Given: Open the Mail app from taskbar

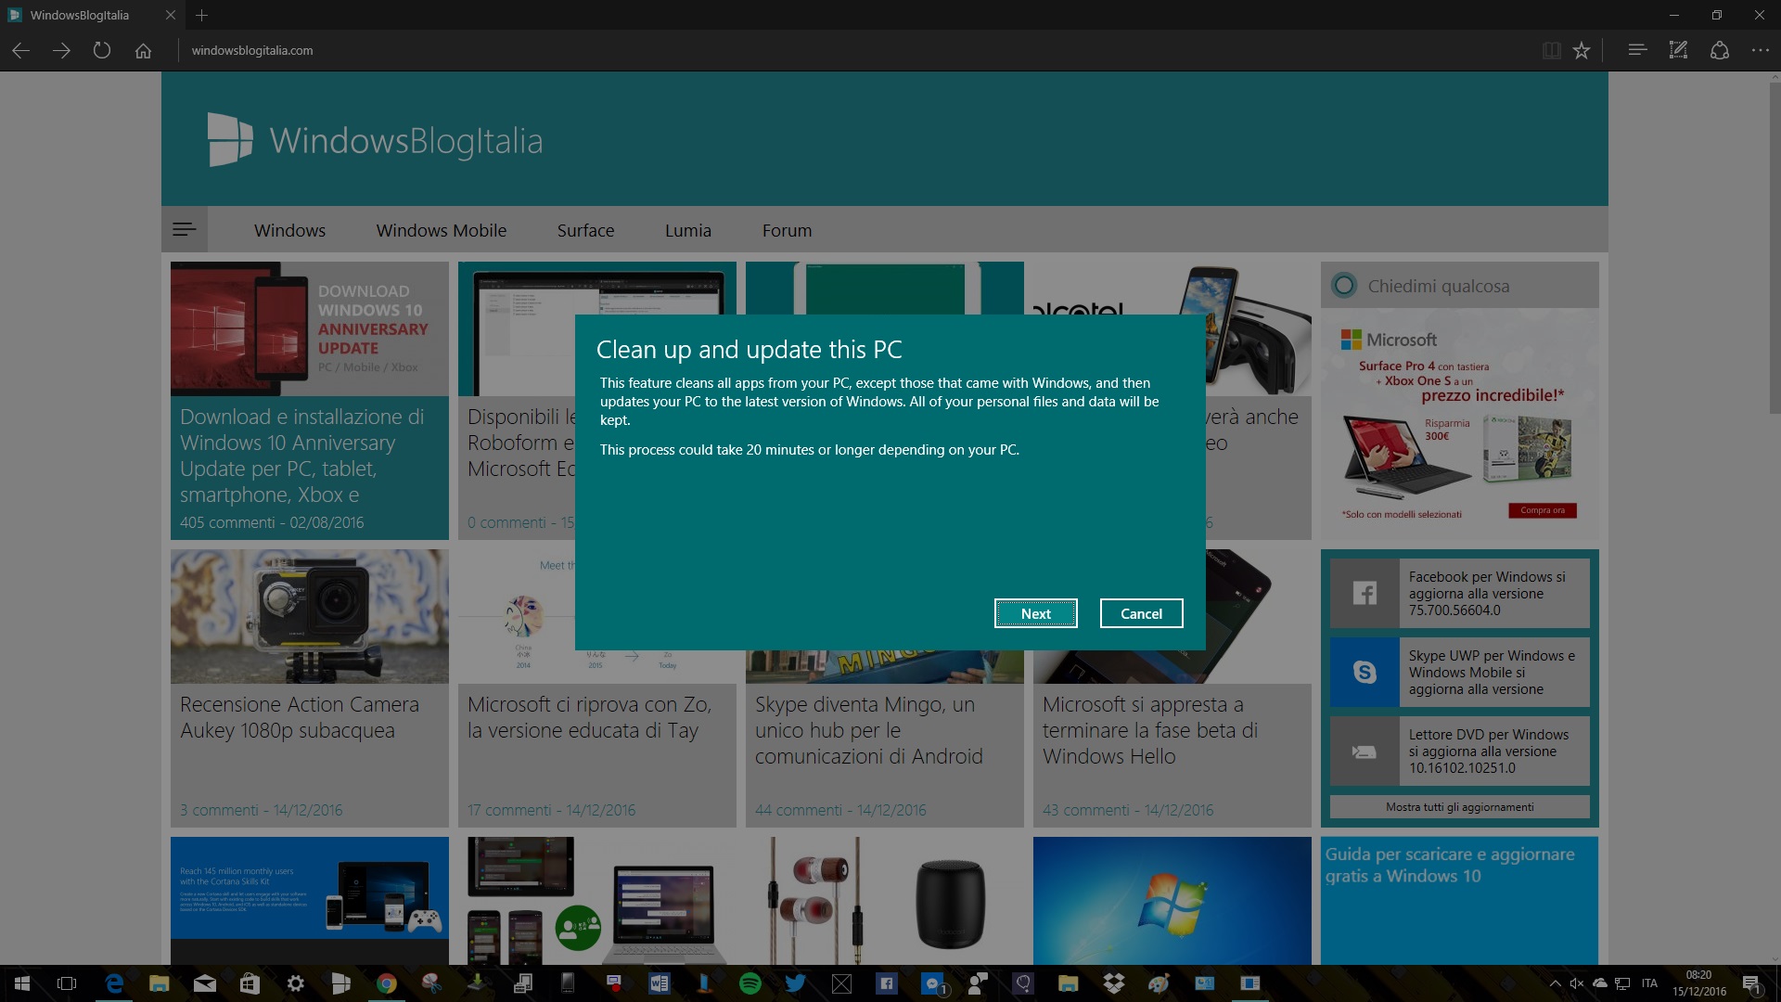Looking at the screenshot, I should click(x=205, y=983).
